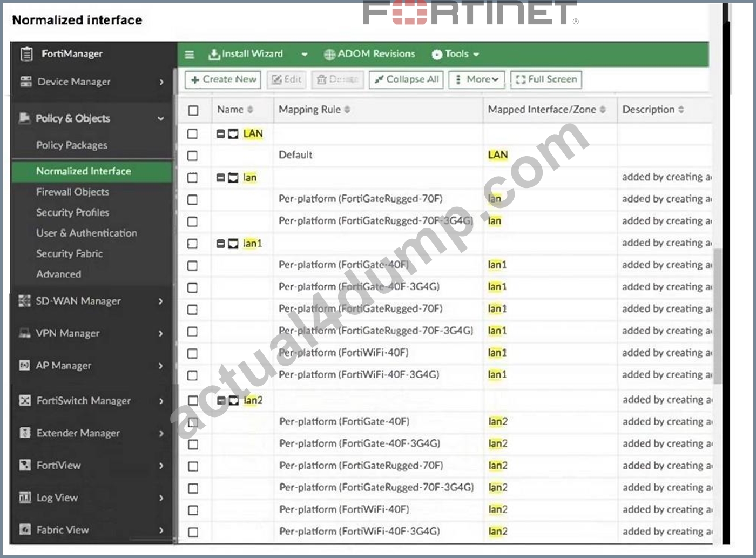This screenshot has height=558, width=756.
Task: Click the AP Manager sidebar icon
Action: [x=25, y=366]
